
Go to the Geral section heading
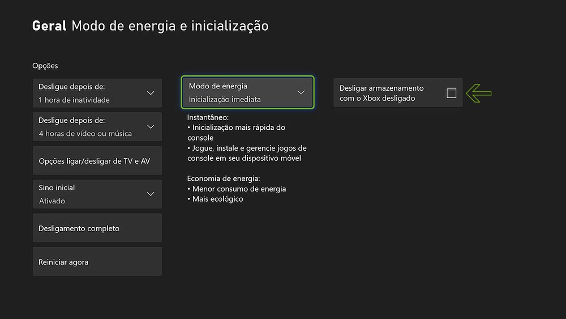49,25
